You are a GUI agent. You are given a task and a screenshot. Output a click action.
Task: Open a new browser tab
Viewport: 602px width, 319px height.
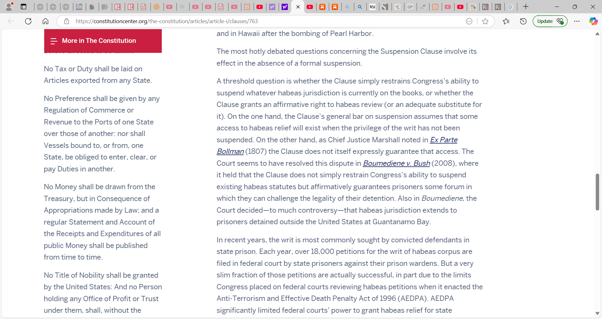click(x=526, y=7)
